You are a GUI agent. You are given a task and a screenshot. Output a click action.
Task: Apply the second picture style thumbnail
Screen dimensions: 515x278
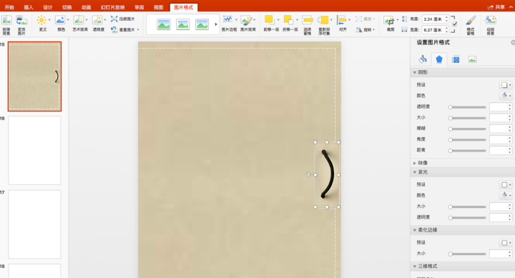click(182, 24)
